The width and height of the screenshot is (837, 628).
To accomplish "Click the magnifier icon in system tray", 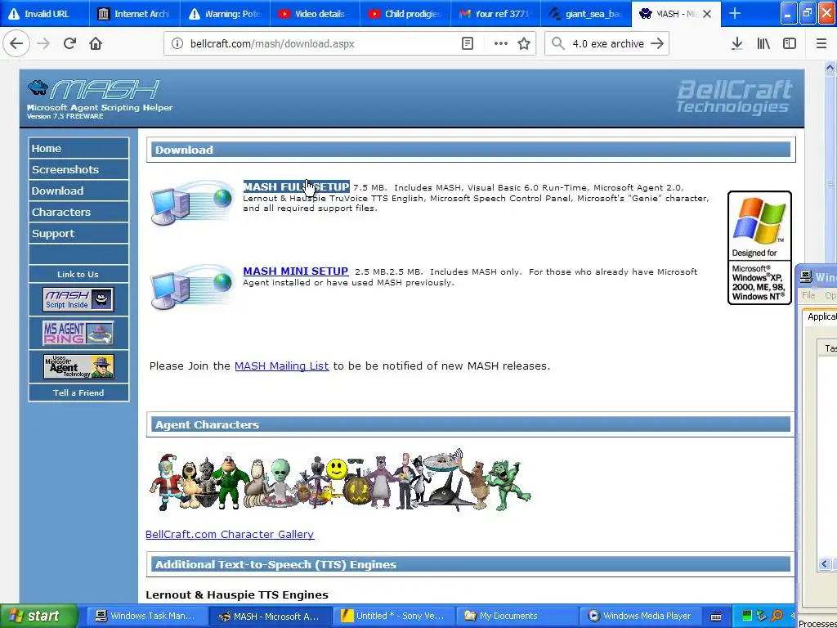I will tap(777, 616).
